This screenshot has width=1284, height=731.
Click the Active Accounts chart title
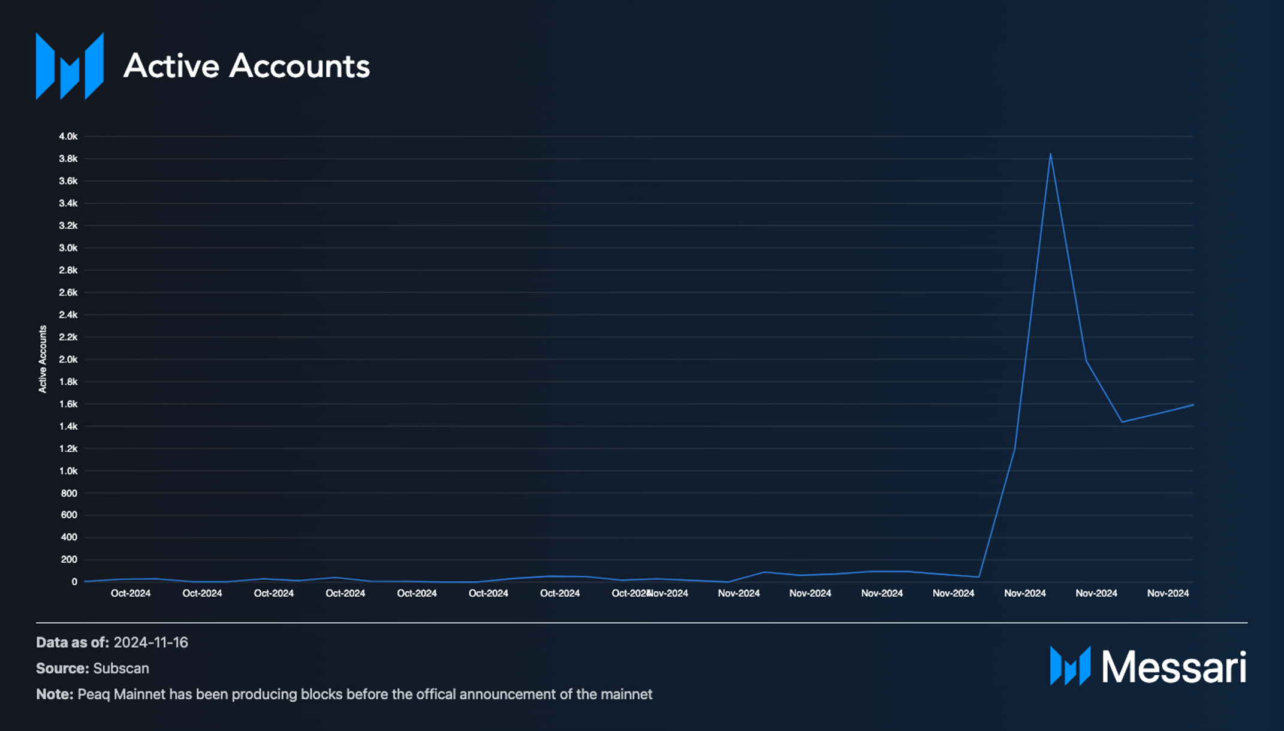tap(246, 66)
